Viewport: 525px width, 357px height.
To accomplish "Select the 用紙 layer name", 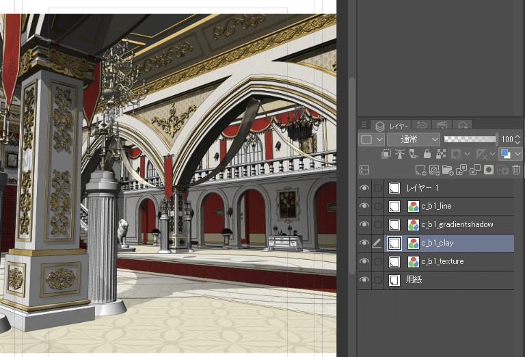I will click(414, 279).
